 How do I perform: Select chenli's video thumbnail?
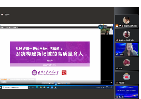coord(127,49)
